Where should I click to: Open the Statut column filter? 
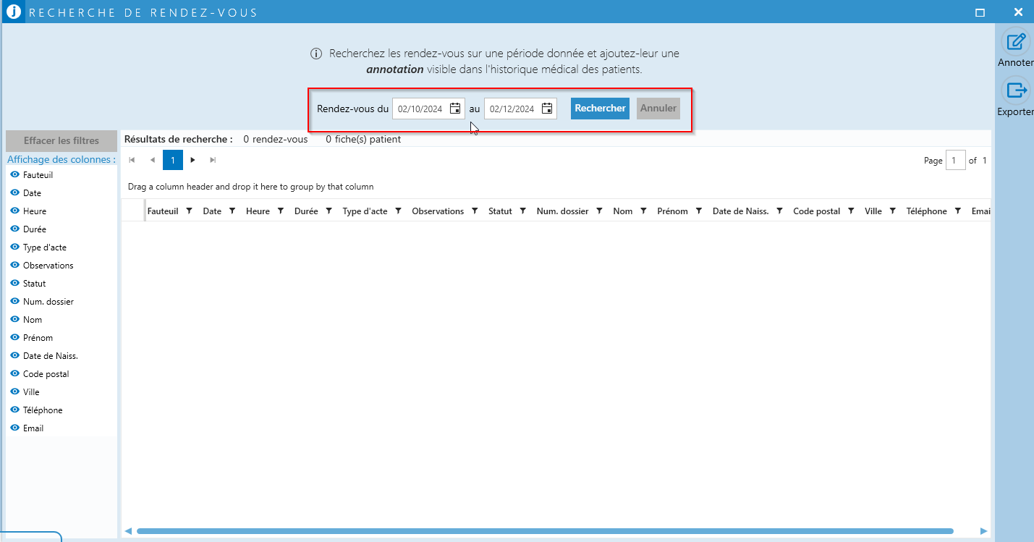pyautogui.click(x=522, y=211)
